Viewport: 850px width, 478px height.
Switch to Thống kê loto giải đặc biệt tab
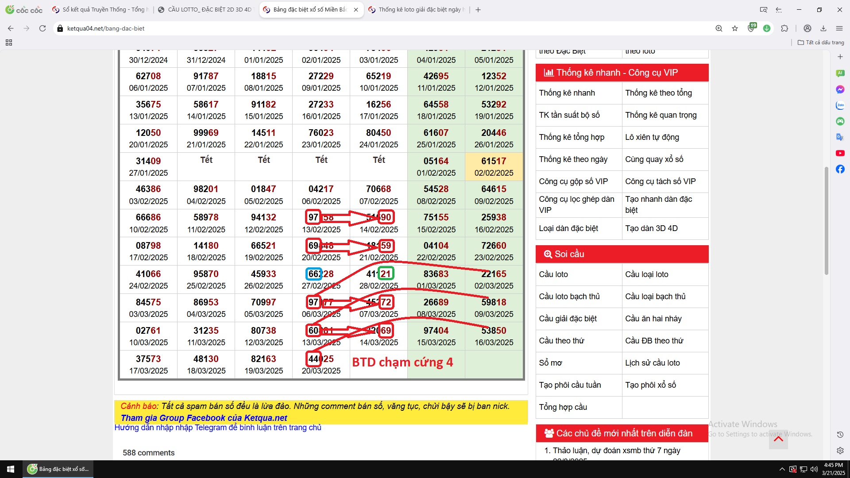pyautogui.click(x=421, y=10)
